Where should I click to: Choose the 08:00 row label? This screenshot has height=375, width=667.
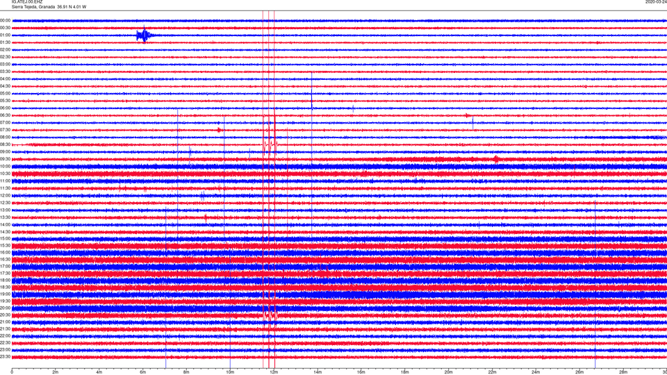tap(6, 137)
